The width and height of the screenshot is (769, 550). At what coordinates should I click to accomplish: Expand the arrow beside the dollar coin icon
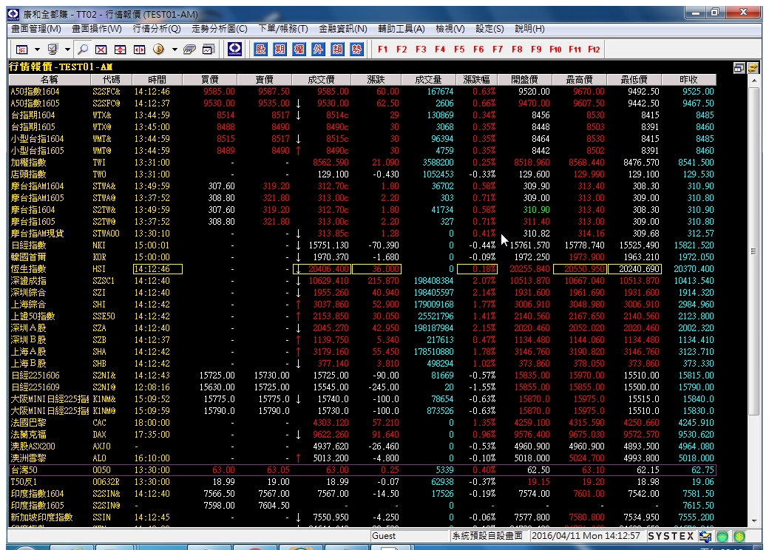coord(175,50)
